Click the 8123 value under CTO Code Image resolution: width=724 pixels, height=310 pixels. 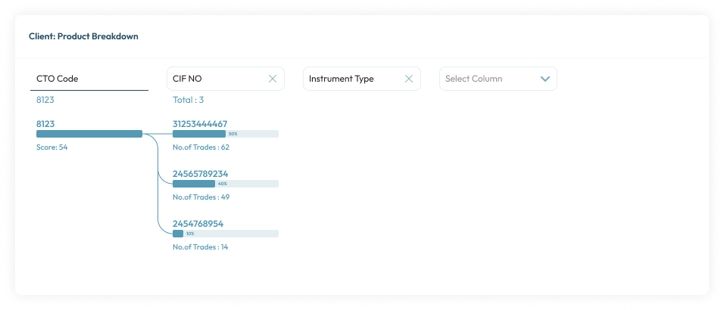point(45,100)
